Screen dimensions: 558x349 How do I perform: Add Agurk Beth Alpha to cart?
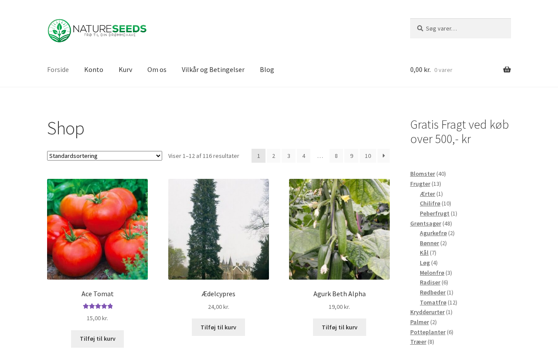[340, 327]
